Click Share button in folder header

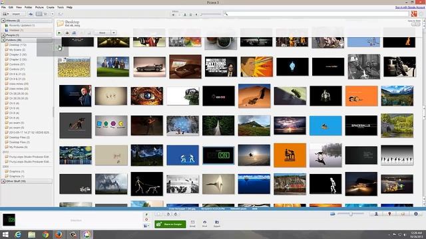point(103,33)
